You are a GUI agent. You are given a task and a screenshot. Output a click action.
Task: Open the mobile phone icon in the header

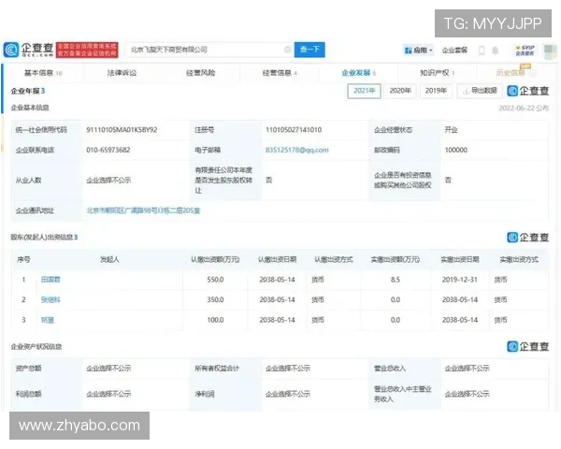[482, 51]
